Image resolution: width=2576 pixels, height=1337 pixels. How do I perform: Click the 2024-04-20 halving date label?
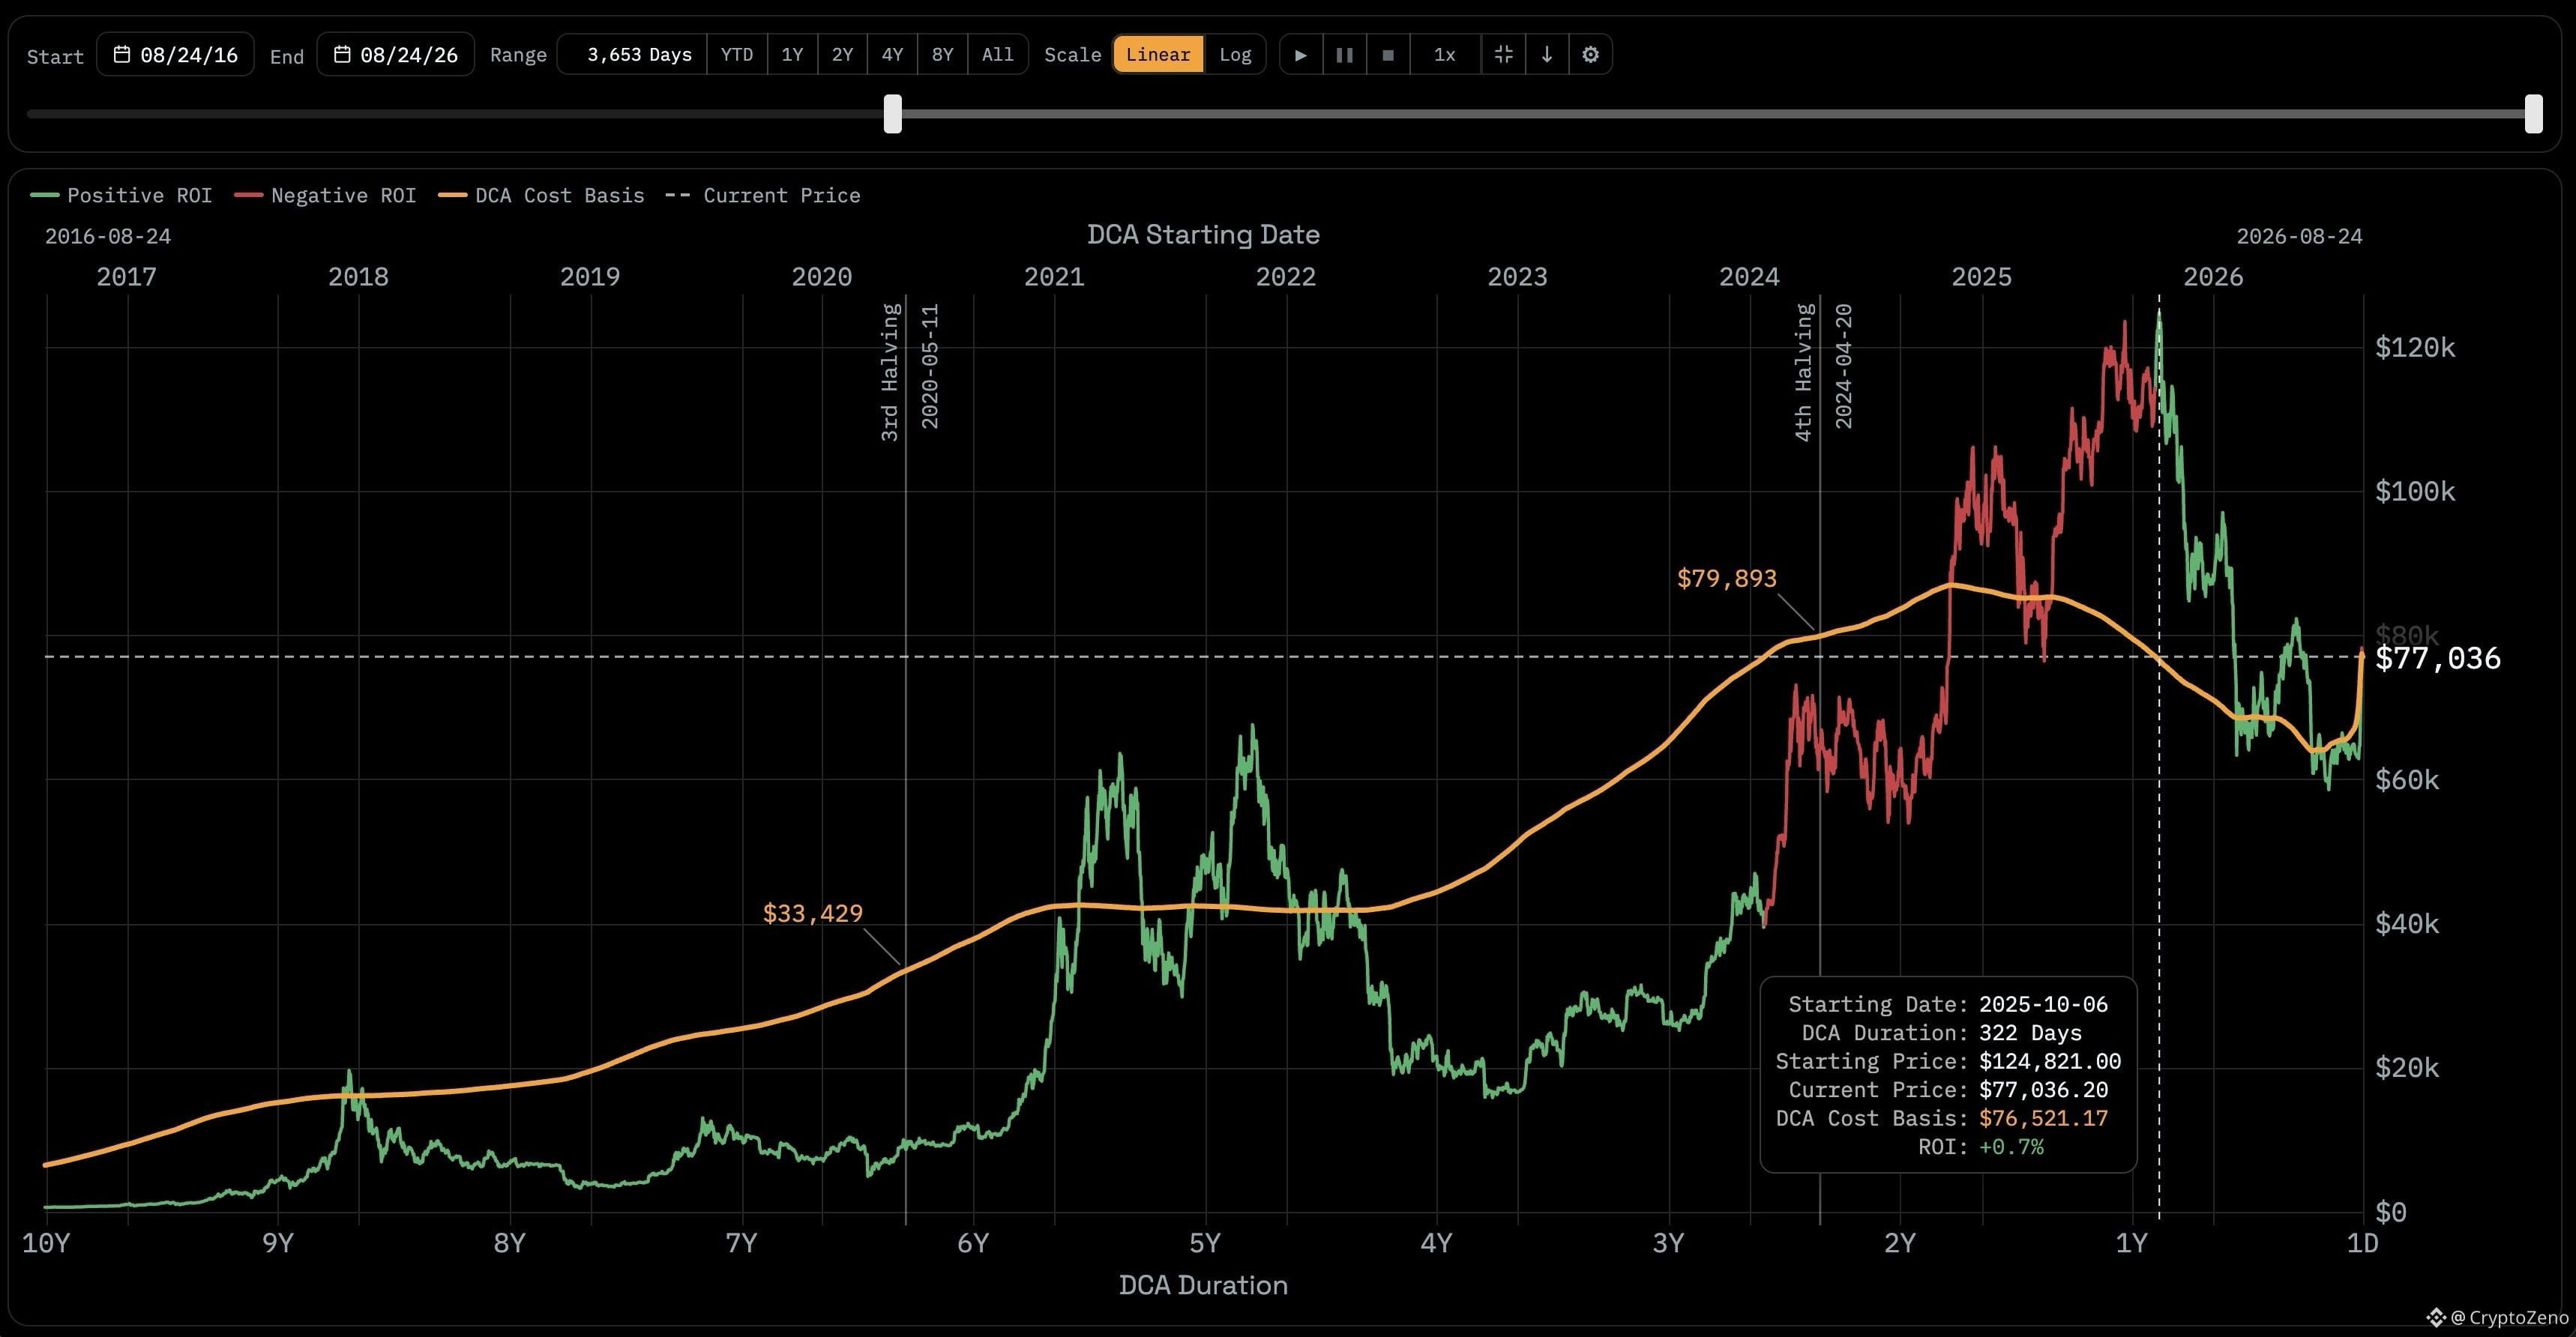1844,367
